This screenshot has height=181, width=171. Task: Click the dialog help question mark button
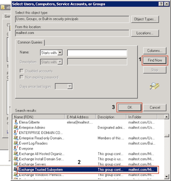click(161, 4)
